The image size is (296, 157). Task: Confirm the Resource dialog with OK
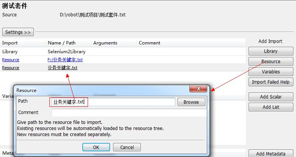tap(96, 147)
